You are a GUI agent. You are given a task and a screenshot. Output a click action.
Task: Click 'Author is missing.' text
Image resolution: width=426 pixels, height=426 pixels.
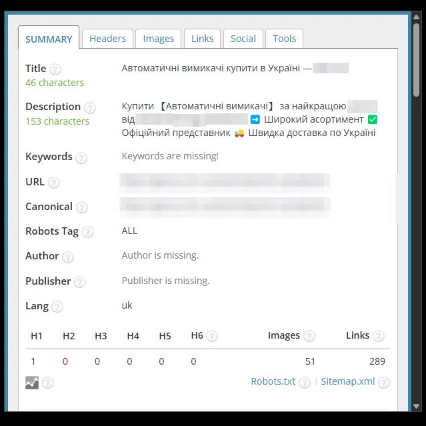click(x=160, y=255)
